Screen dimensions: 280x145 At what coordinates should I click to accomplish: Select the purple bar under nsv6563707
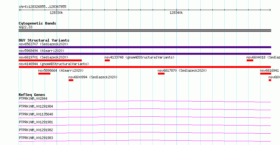145,47
